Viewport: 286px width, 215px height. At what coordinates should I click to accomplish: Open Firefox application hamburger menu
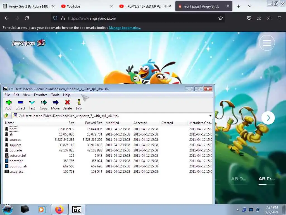click(x=279, y=18)
